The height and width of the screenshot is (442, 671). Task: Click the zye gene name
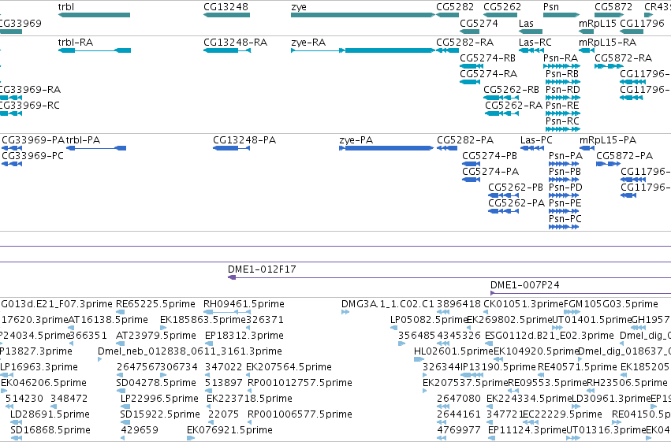(x=299, y=7)
